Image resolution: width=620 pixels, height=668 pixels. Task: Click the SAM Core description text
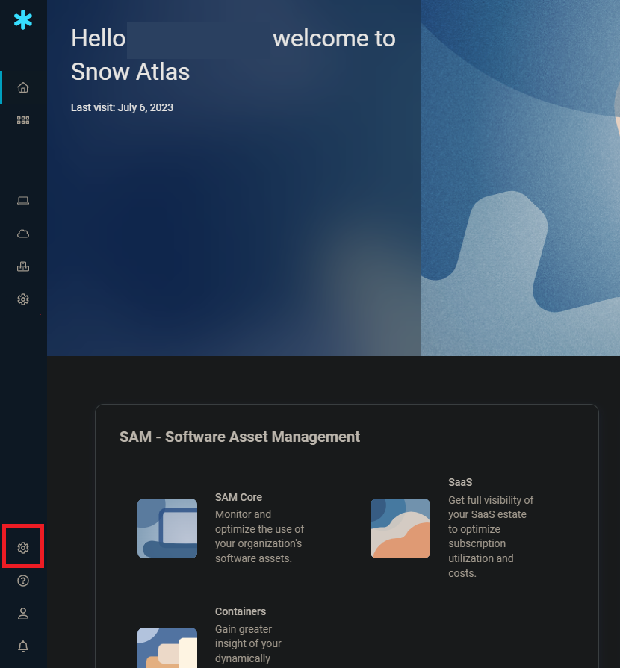coord(259,537)
